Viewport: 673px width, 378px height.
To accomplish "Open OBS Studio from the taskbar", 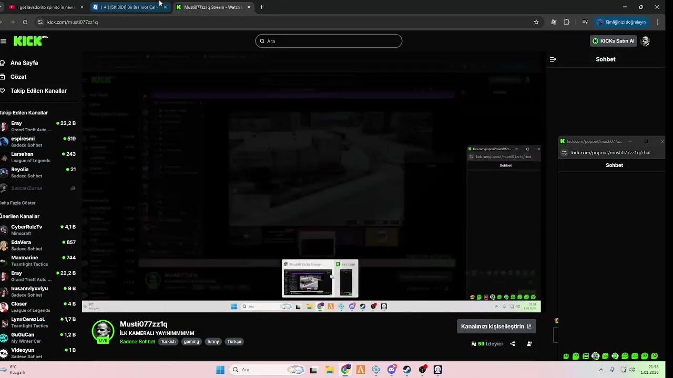I will 423,370.
